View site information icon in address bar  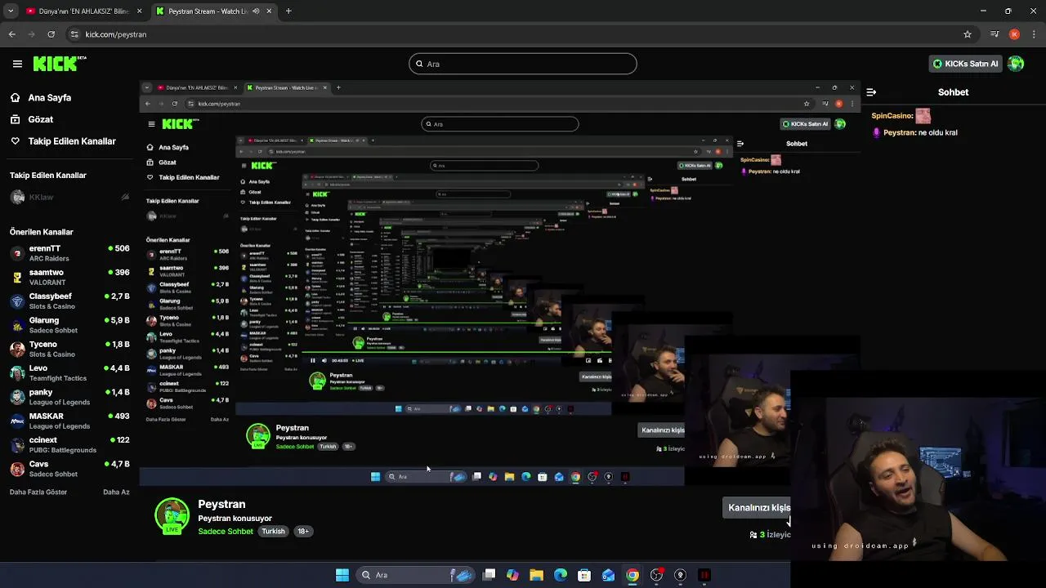tap(74, 34)
